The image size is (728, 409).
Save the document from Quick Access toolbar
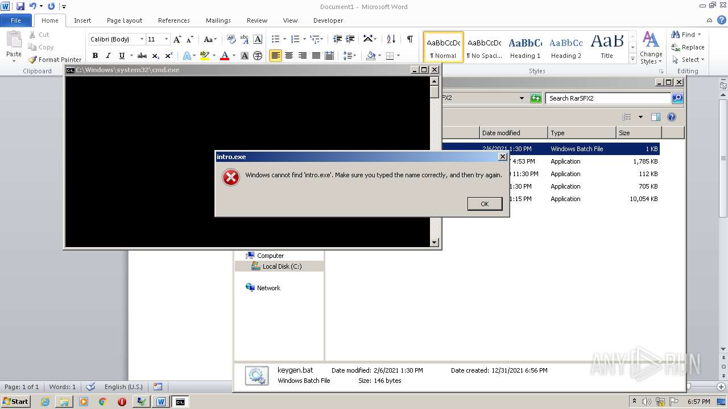click(20, 6)
